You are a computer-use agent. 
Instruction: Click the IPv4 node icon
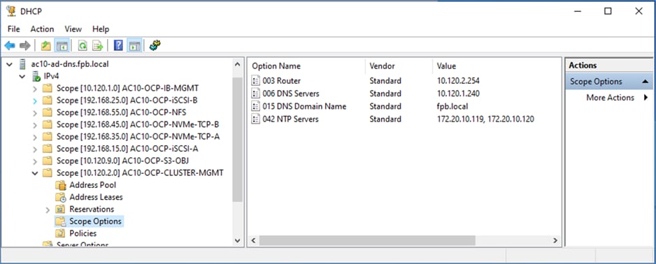pos(36,76)
